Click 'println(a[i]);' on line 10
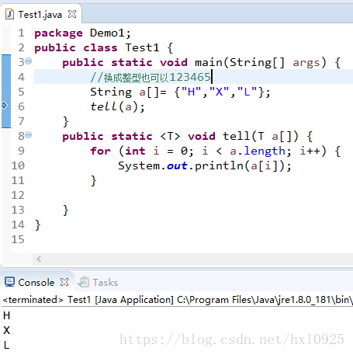 click(243, 166)
